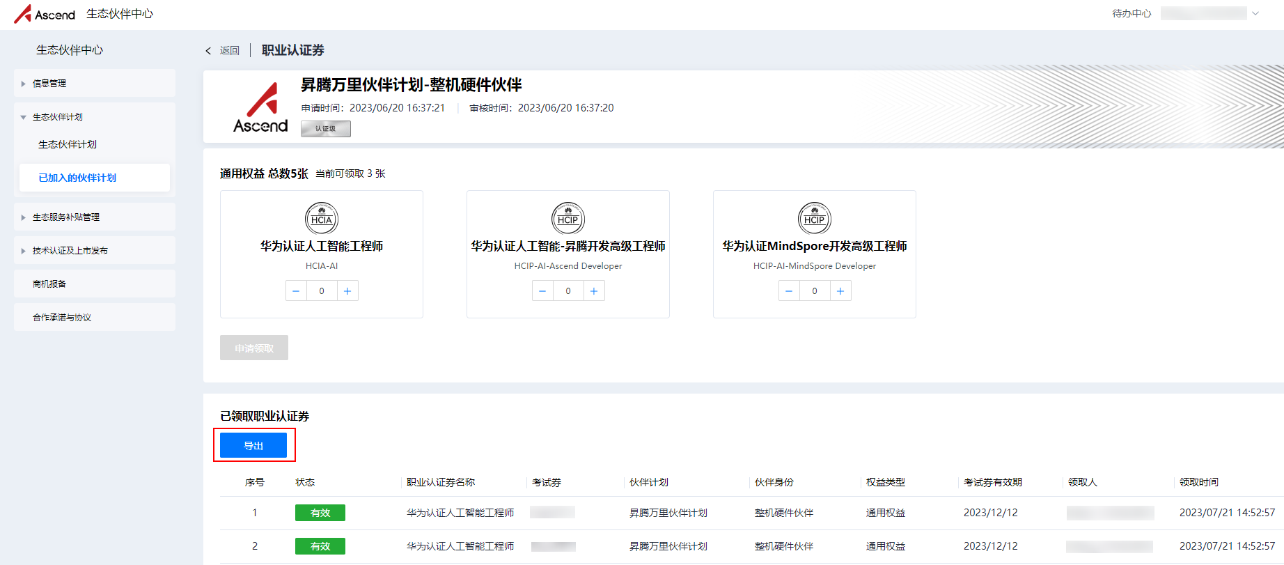Increase HCIP-AI-Ascend Developer quantity
Viewport: 1284px width, 565px height.
(x=594, y=291)
